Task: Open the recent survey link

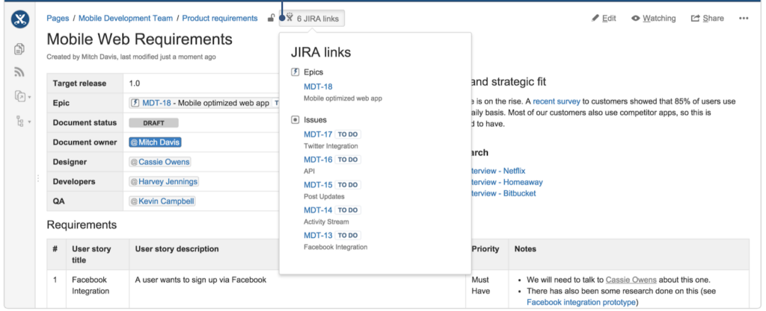Action: 557,101
